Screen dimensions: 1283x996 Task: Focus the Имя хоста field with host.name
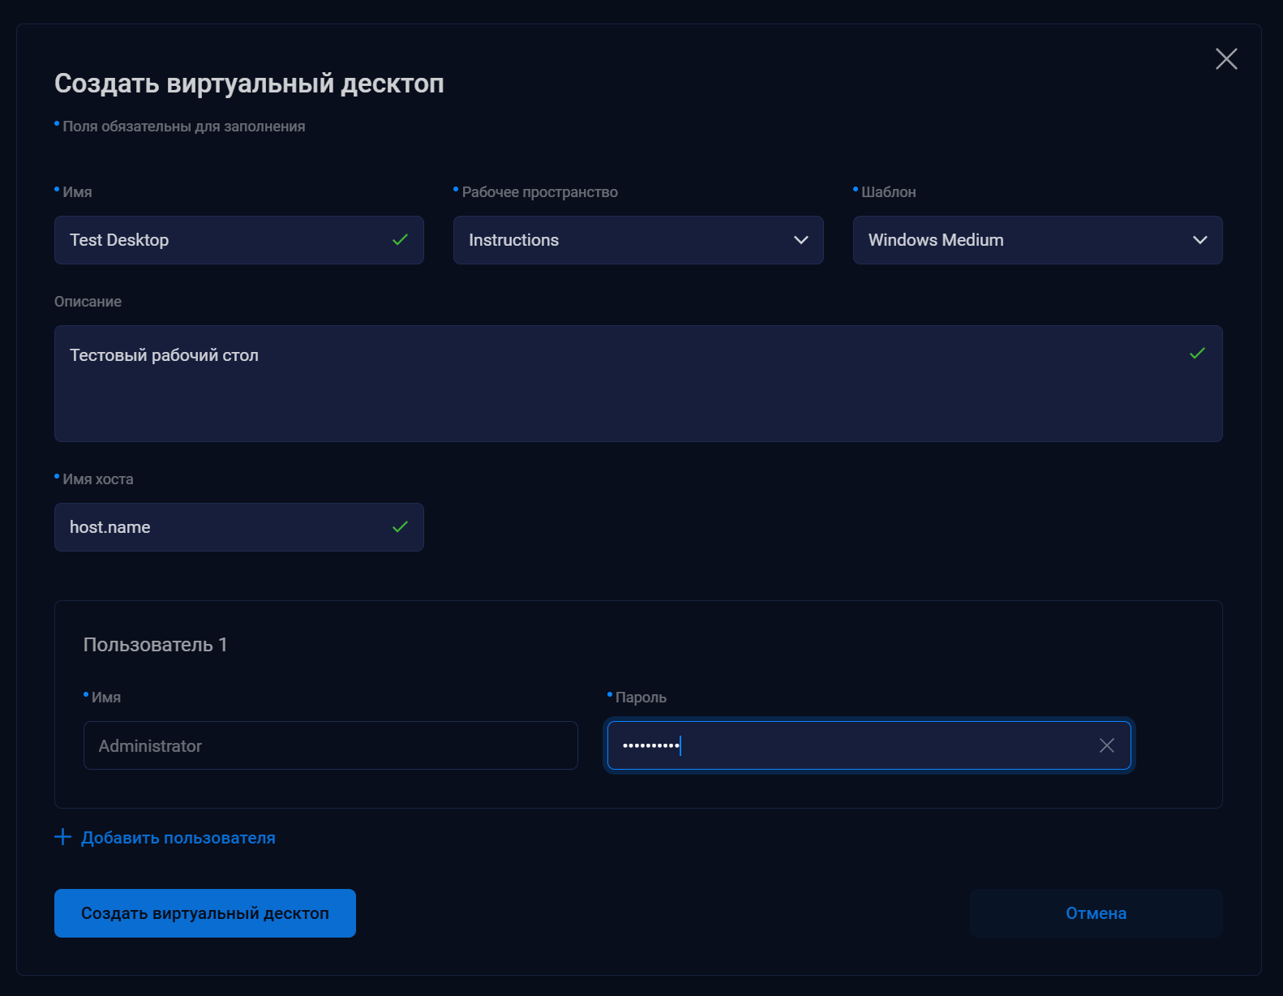coord(219,527)
